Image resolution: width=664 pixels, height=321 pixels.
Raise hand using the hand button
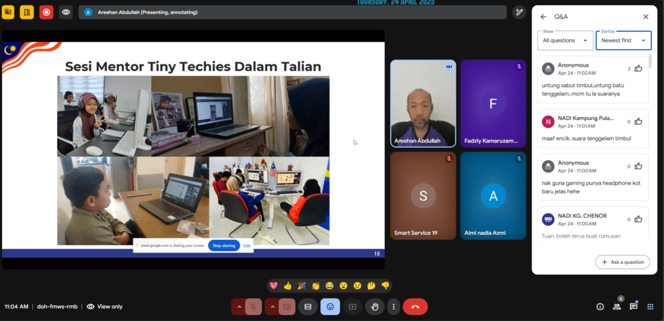[x=375, y=307]
